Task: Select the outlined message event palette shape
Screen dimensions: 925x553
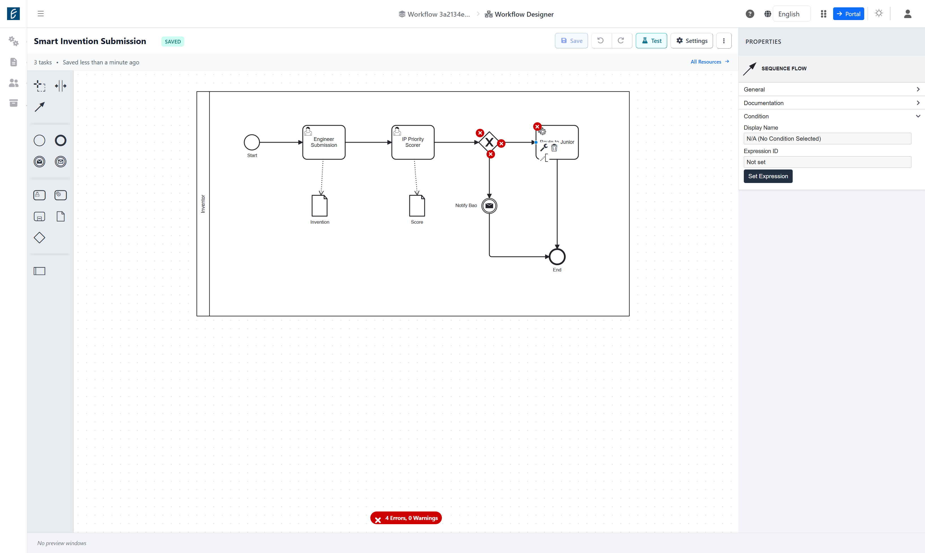Action: 60,161
